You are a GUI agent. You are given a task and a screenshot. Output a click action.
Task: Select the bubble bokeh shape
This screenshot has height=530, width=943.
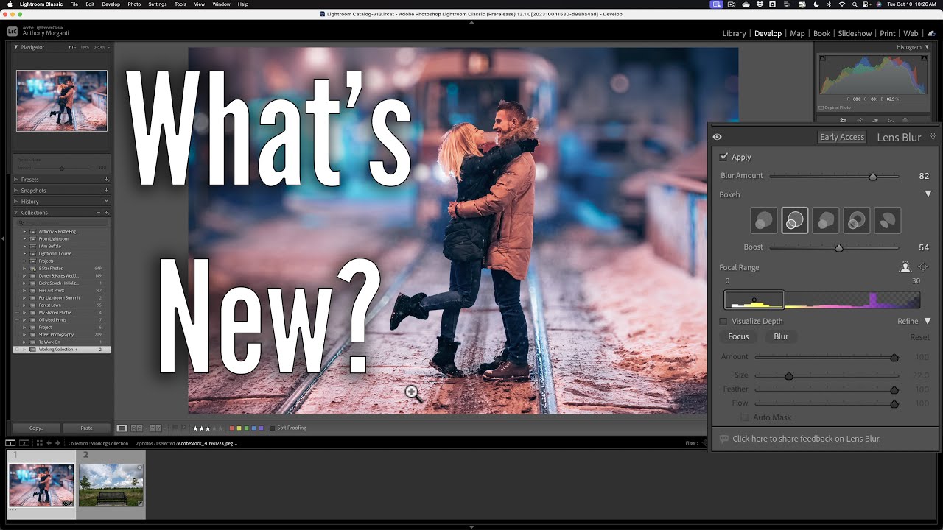coord(794,220)
